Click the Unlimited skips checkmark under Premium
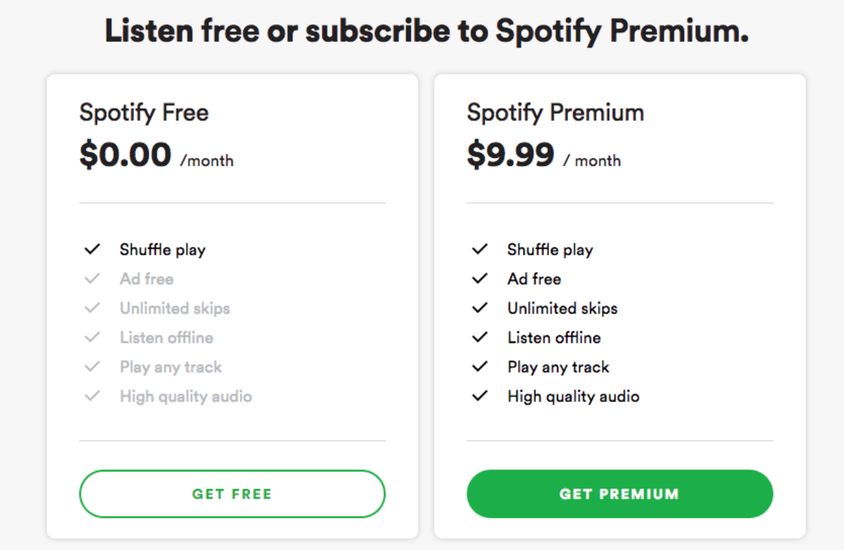844x550 pixels. click(480, 308)
